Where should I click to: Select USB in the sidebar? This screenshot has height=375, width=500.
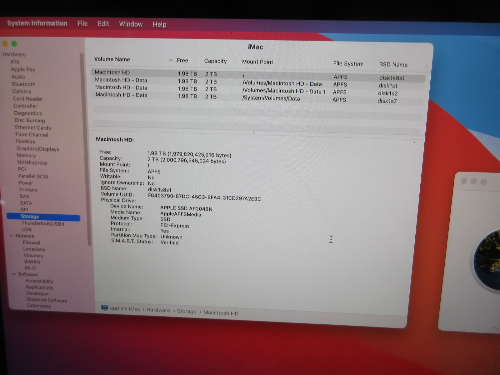point(27,229)
